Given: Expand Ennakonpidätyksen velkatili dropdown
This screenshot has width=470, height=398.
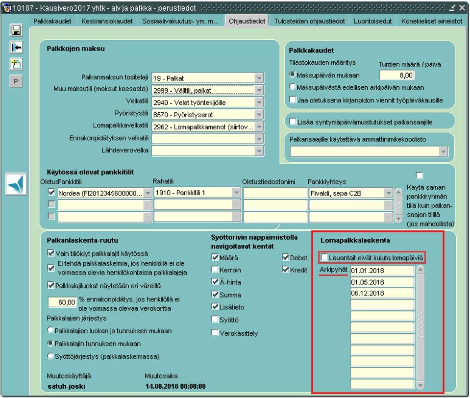Looking at the screenshot, I should 259,139.
